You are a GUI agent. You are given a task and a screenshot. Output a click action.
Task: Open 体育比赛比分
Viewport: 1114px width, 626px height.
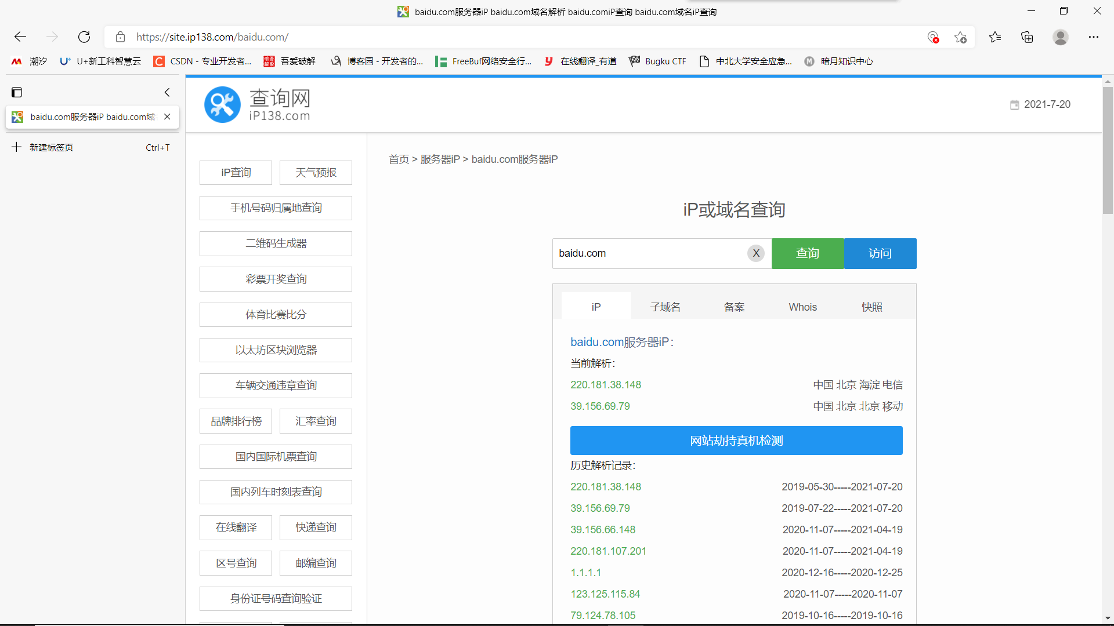tap(276, 315)
